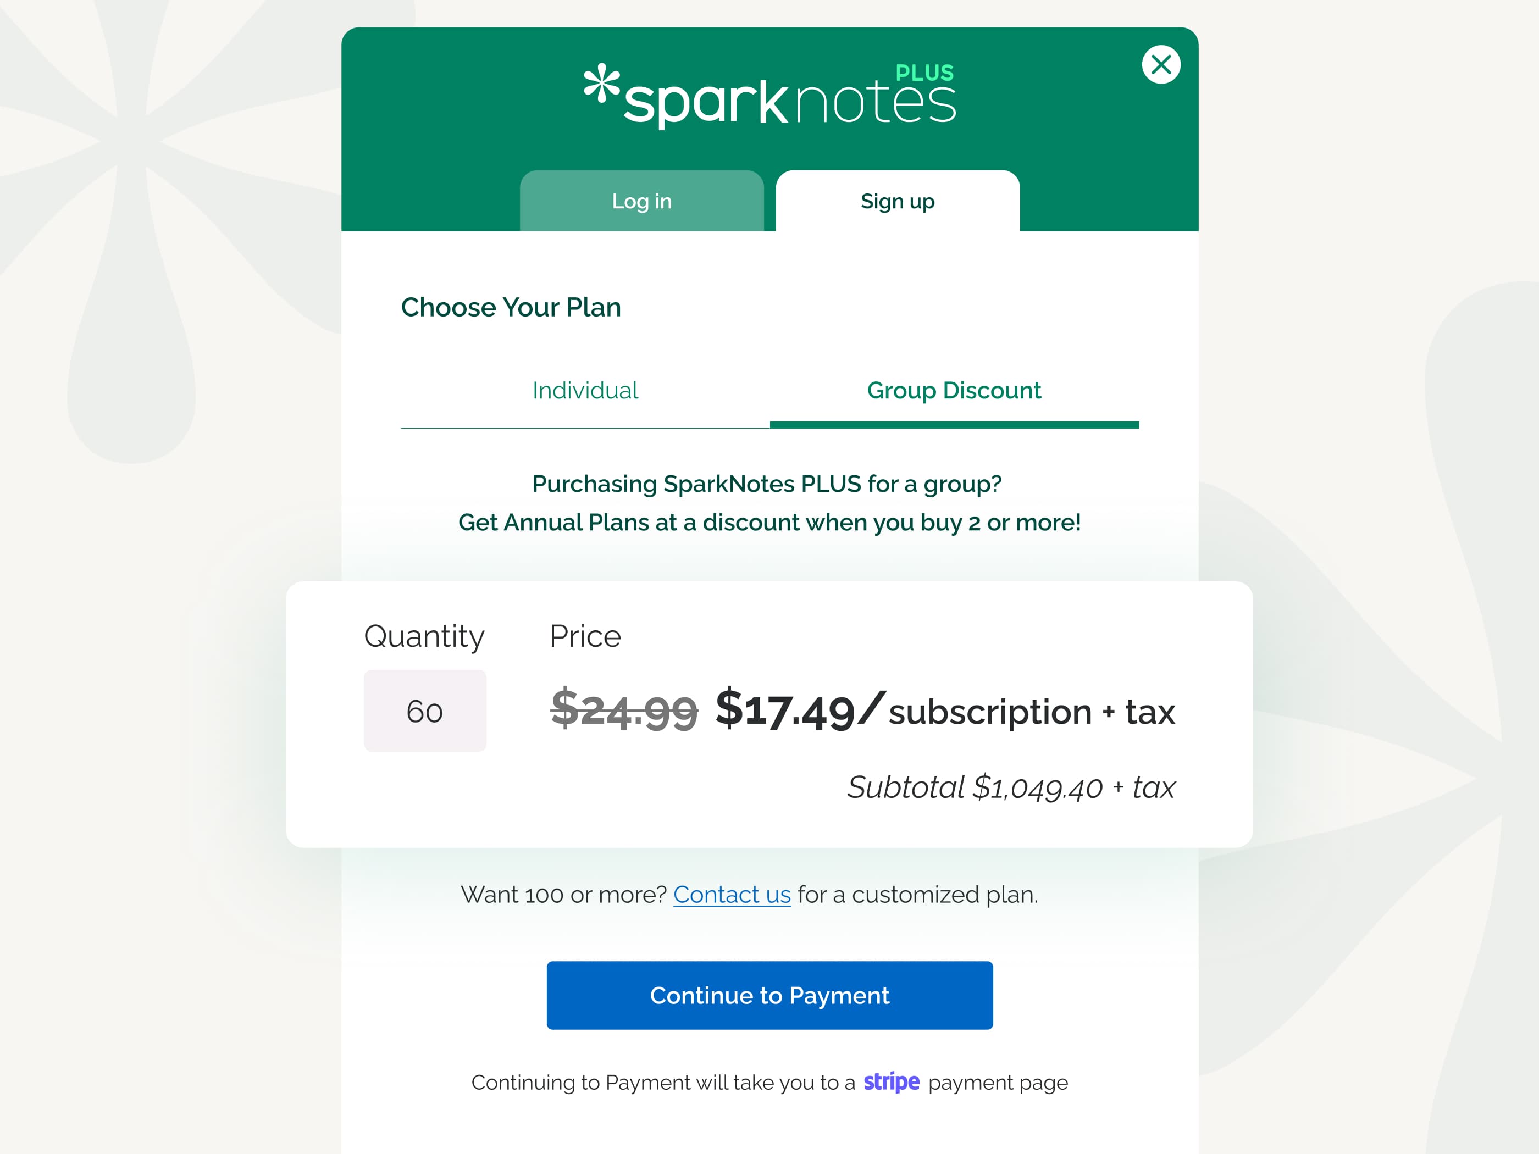Select the Group Discount plan tab
Viewport: 1539px width, 1154px height.
(x=953, y=390)
